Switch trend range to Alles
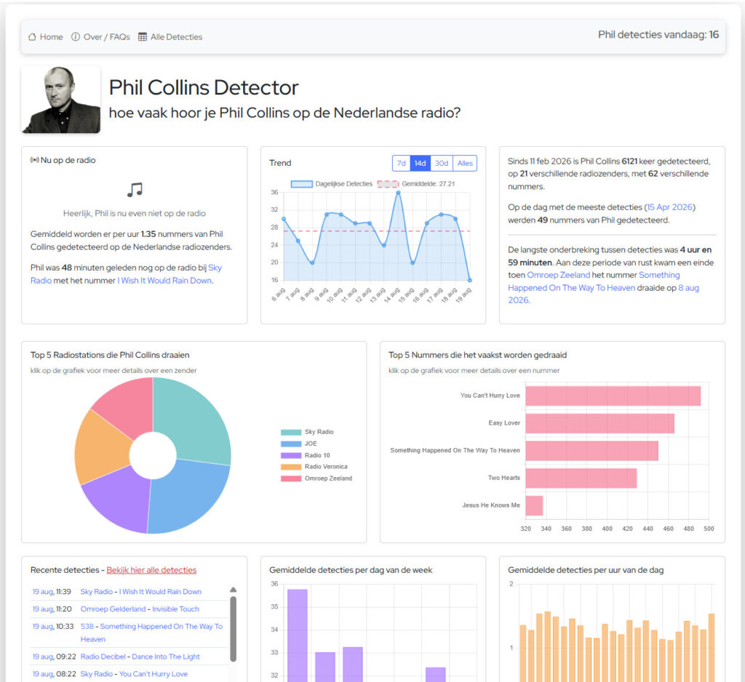The image size is (745, 682). click(x=465, y=163)
